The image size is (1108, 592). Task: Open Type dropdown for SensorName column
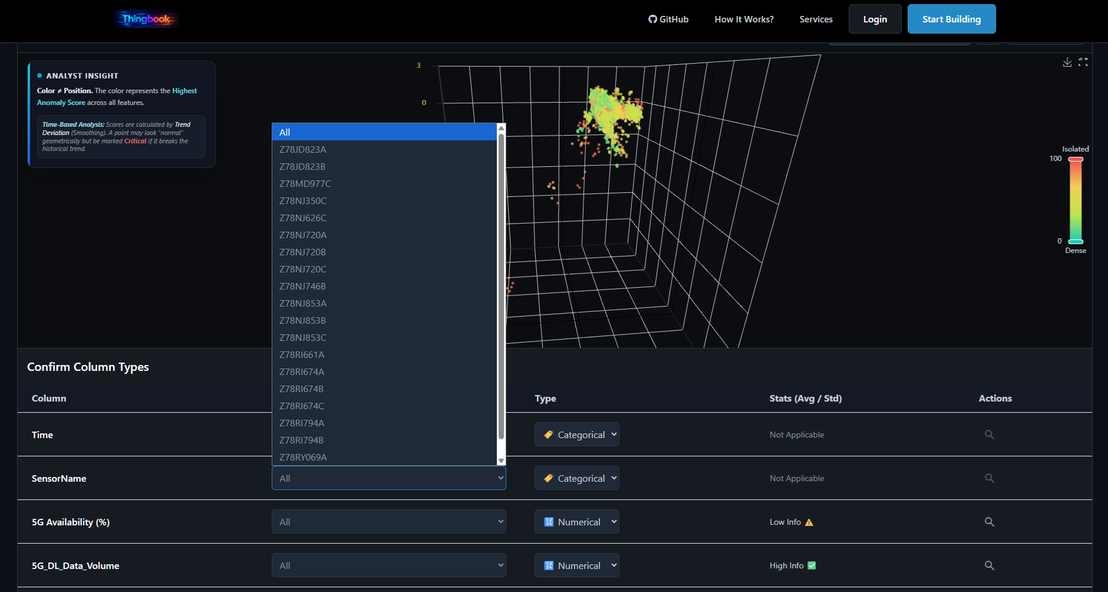(x=576, y=478)
